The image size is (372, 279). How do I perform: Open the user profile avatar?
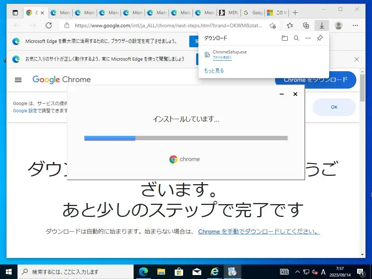[339, 25]
